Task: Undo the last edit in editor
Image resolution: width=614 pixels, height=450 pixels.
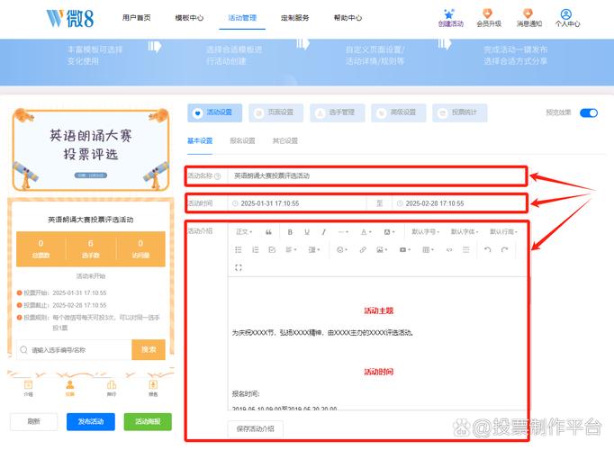Action: point(488,249)
